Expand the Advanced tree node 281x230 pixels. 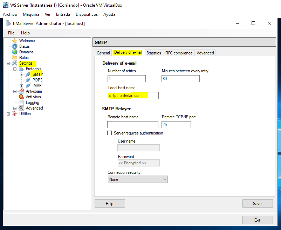point(15,108)
